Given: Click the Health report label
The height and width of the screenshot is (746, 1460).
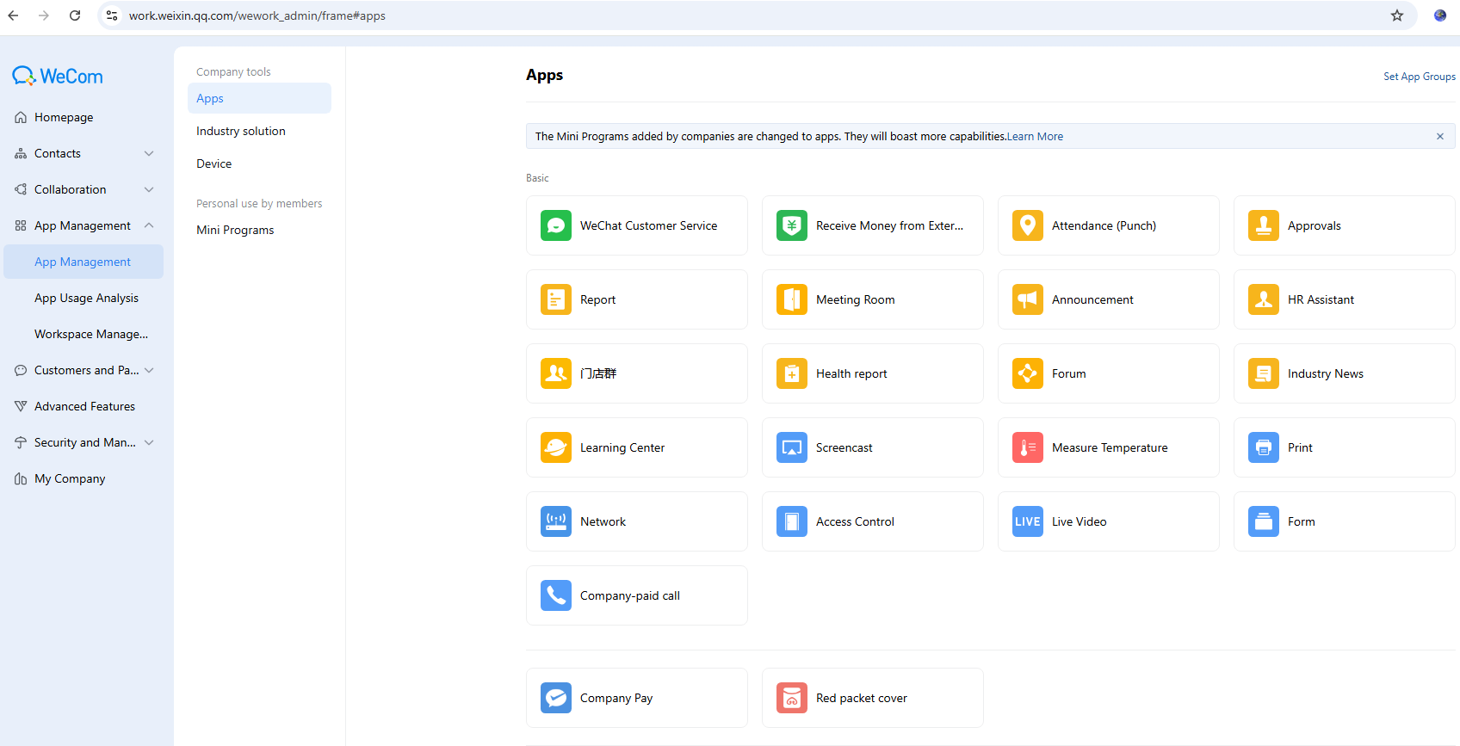Looking at the screenshot, I should 851,373.
